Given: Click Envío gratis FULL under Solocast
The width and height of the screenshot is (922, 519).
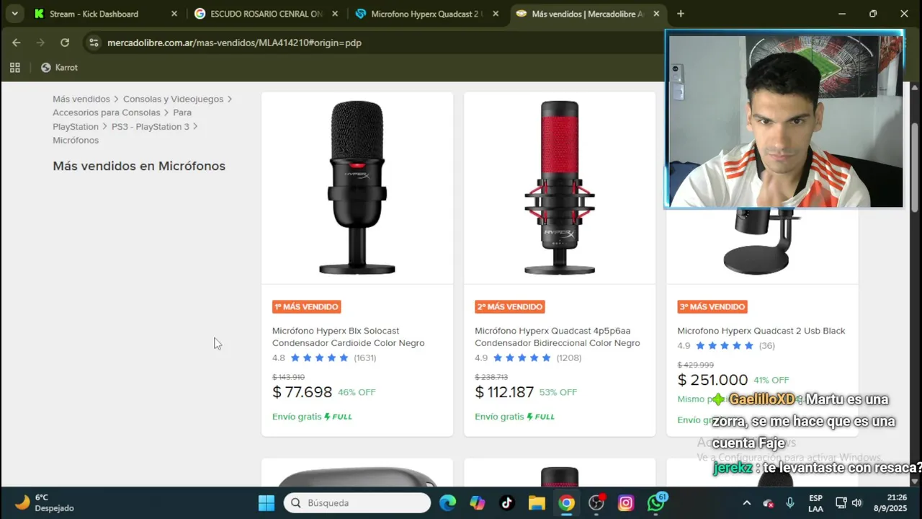Looking at the screenshot, I should point(312,417).
